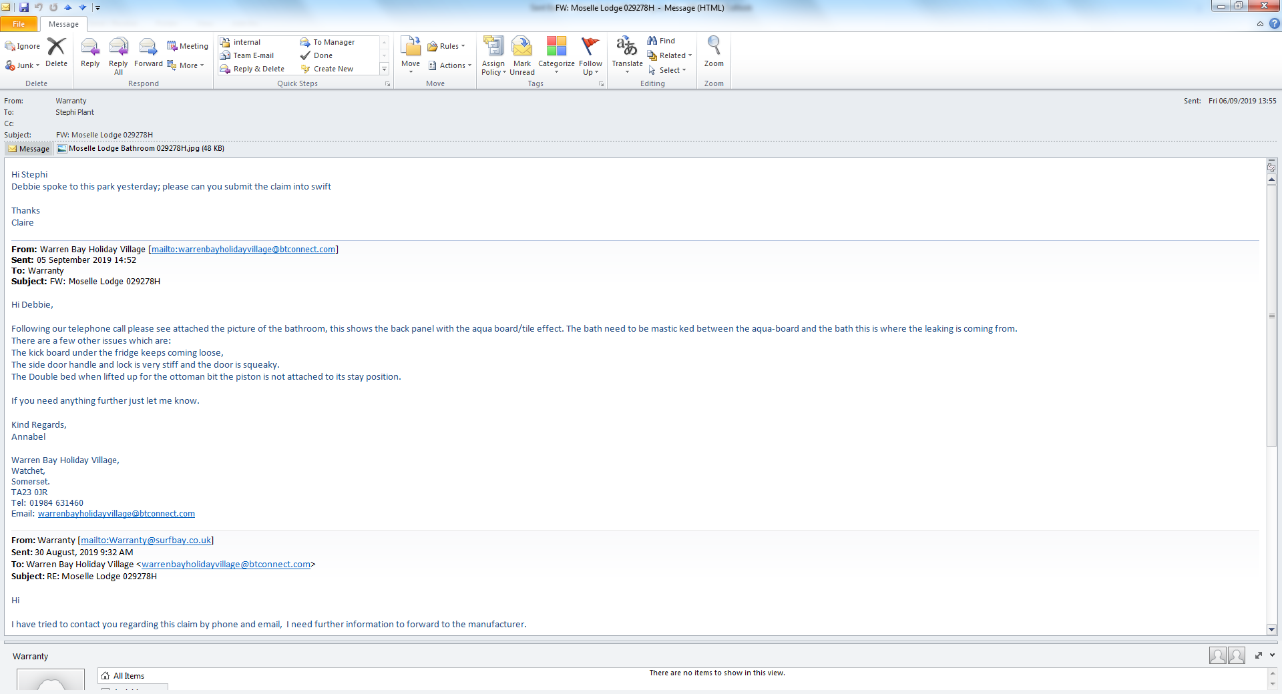Collapse the People Pane chevron

point(1273,655)
